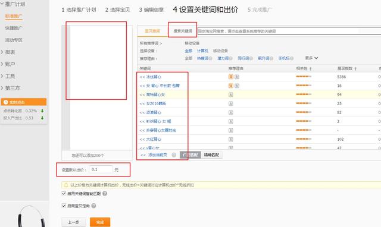Click the 实时点击 orange clock panel
Viewport: 381px width, 227px height.
click(x=24, y=102)
